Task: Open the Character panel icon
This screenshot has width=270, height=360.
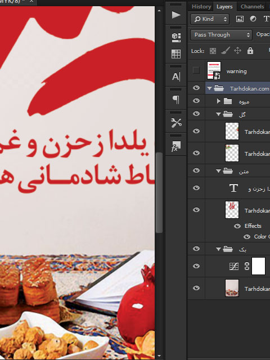Action: pos(176,76)
